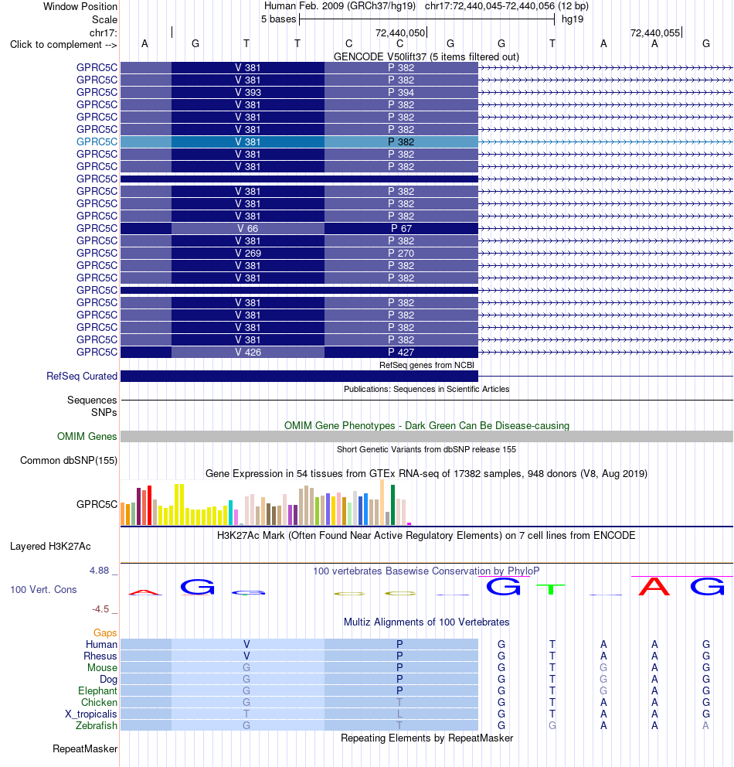Open 'RefSeq genes from NCBI' track title
Screen dimensions: 734x767
pos(426,365)
